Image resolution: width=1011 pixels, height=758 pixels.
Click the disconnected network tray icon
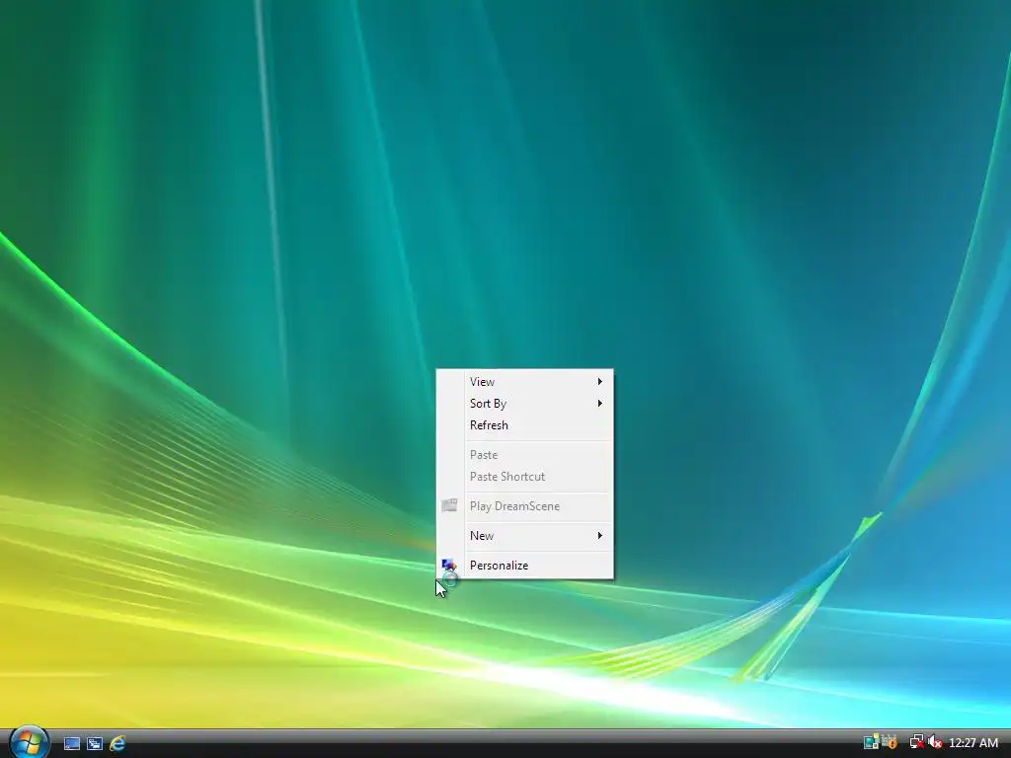point(916,742)
